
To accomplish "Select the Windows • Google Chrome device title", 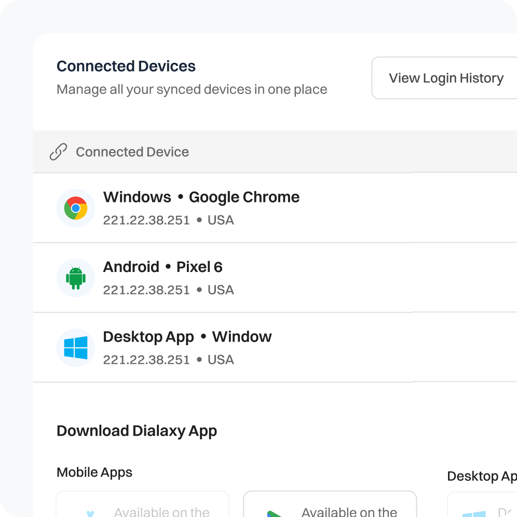I will click(x=201, y=197).
